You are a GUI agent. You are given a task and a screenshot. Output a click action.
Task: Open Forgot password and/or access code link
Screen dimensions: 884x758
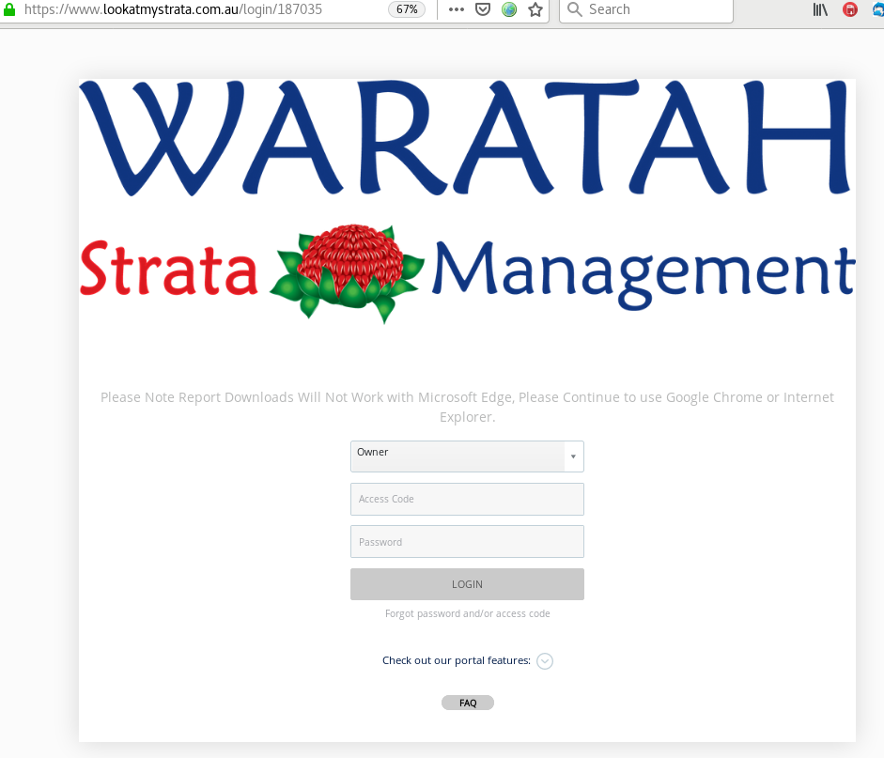click(x=468, y=613)
